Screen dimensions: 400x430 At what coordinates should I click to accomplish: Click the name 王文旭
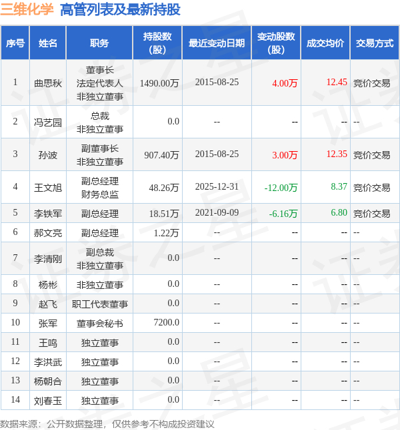[48, 188]
